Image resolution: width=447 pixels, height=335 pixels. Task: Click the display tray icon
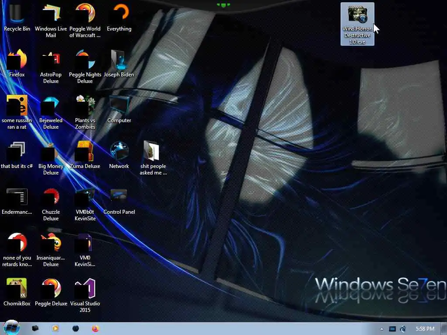[392, 329]
